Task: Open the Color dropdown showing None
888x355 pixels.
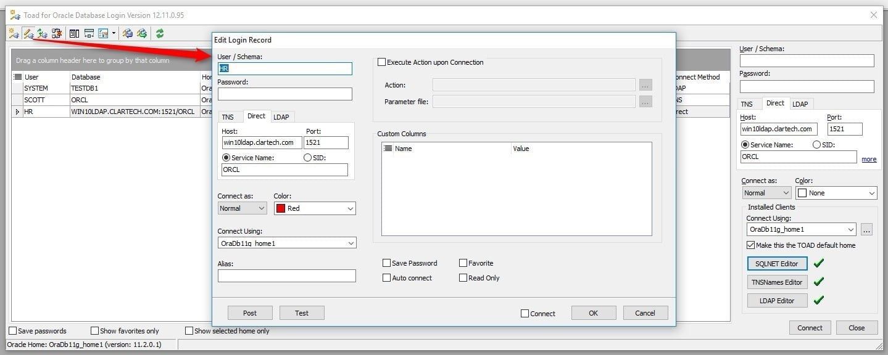Action: pos(836,193)
